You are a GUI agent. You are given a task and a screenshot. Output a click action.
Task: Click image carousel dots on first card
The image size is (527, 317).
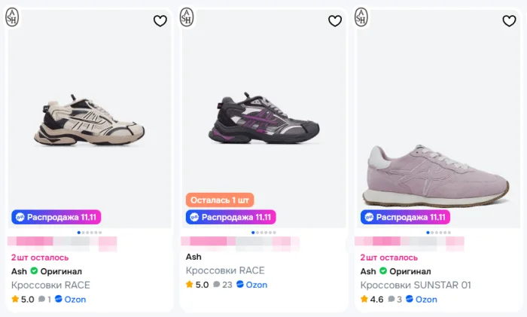tap(90, 233)
